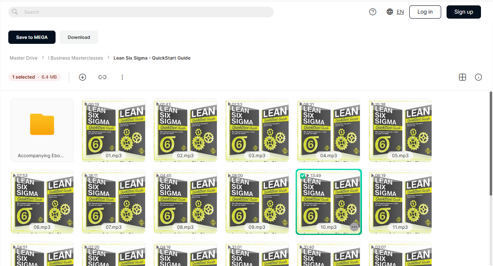This screenshot has height=266, width=493.
Task: Select the 04.mp3 thumbnail
Action: point(329,130)
